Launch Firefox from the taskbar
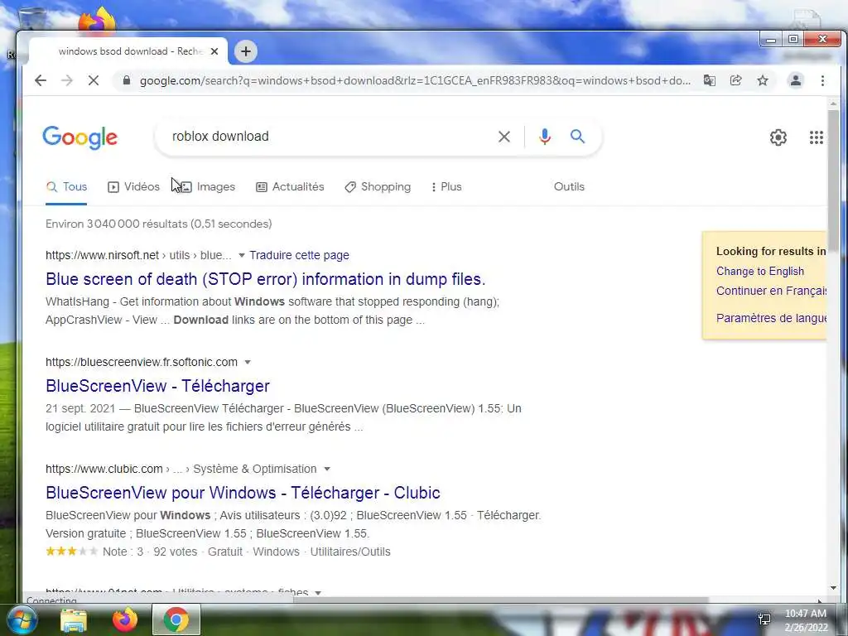Image resolution: width=848 pixels, height=636 pixels. point(125,619)
